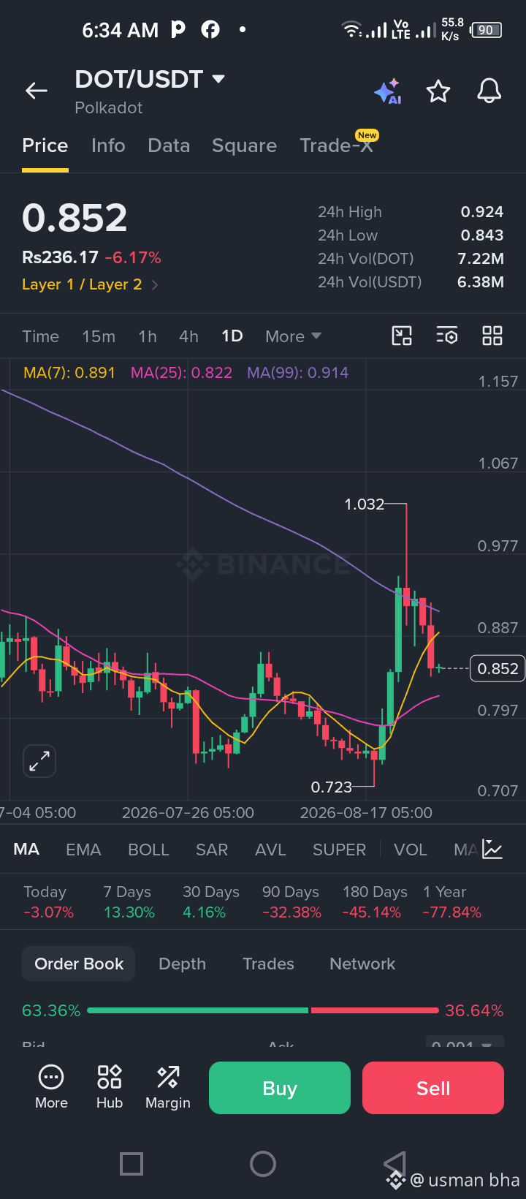Go back using the left arrow icon

[37, 91]
